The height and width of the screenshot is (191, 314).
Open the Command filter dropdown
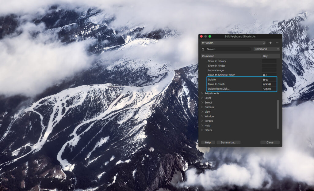(x=266, y=49)
